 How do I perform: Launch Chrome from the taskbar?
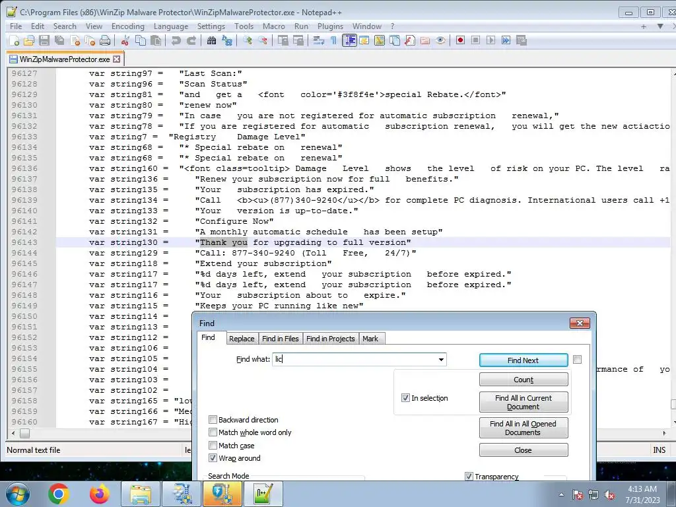59,494
